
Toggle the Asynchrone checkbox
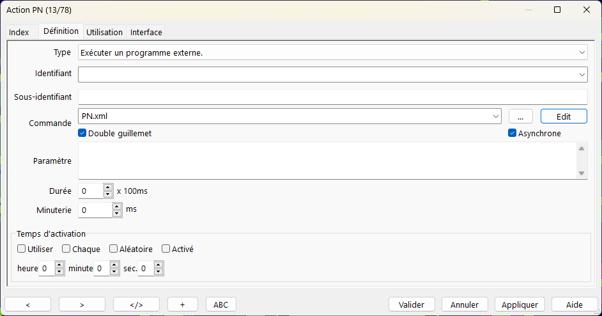(512, 133)
